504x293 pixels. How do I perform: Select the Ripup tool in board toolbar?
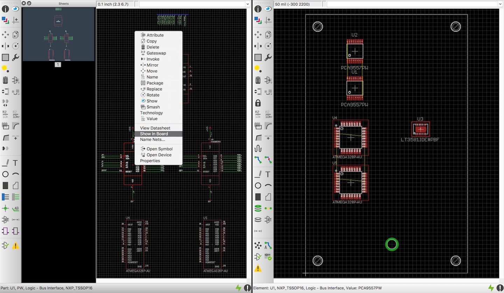(x=268, y=159)
